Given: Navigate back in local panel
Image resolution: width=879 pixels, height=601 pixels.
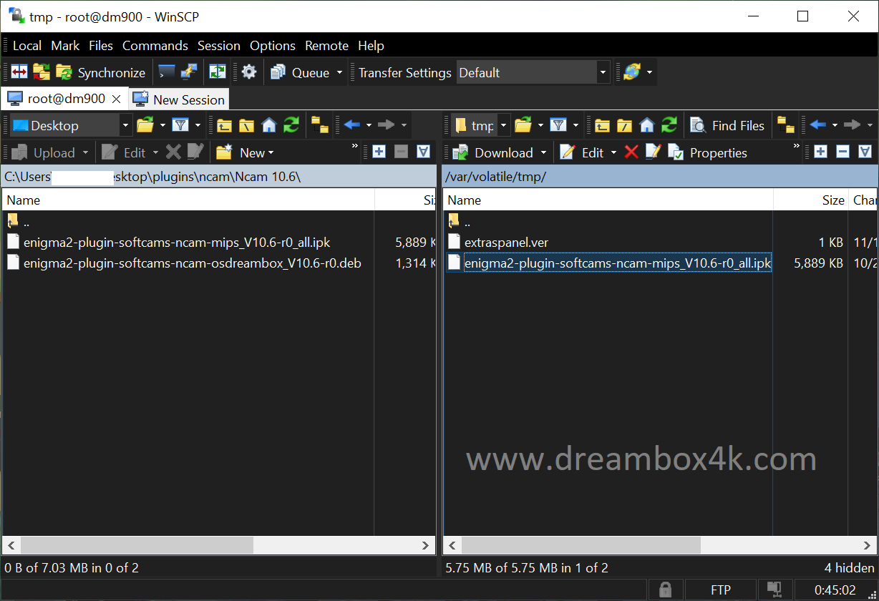Looking at the screenshot, I should click(351, 125).
